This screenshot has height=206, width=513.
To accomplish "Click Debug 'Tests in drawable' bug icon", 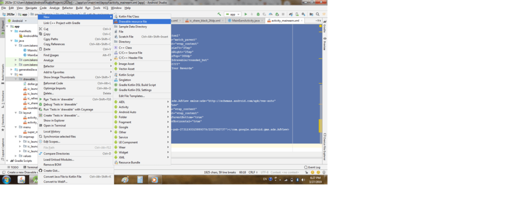I will tap(41, 104).
